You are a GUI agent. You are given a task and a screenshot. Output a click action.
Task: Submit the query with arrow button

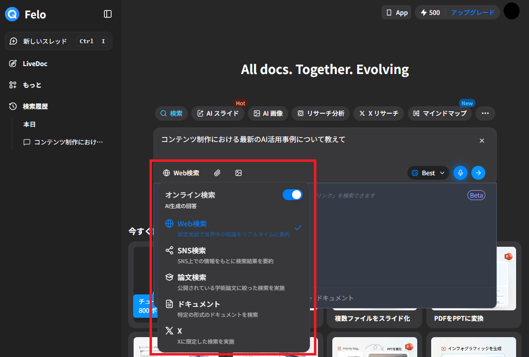point(478,173)
